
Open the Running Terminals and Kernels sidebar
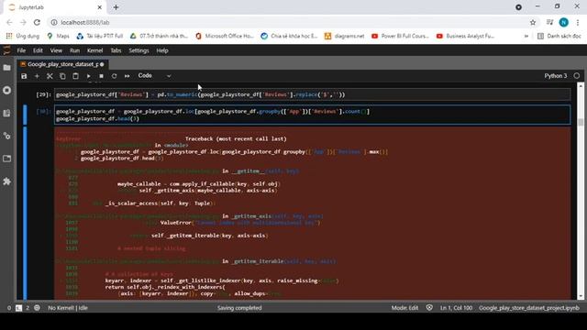[6, 91]
